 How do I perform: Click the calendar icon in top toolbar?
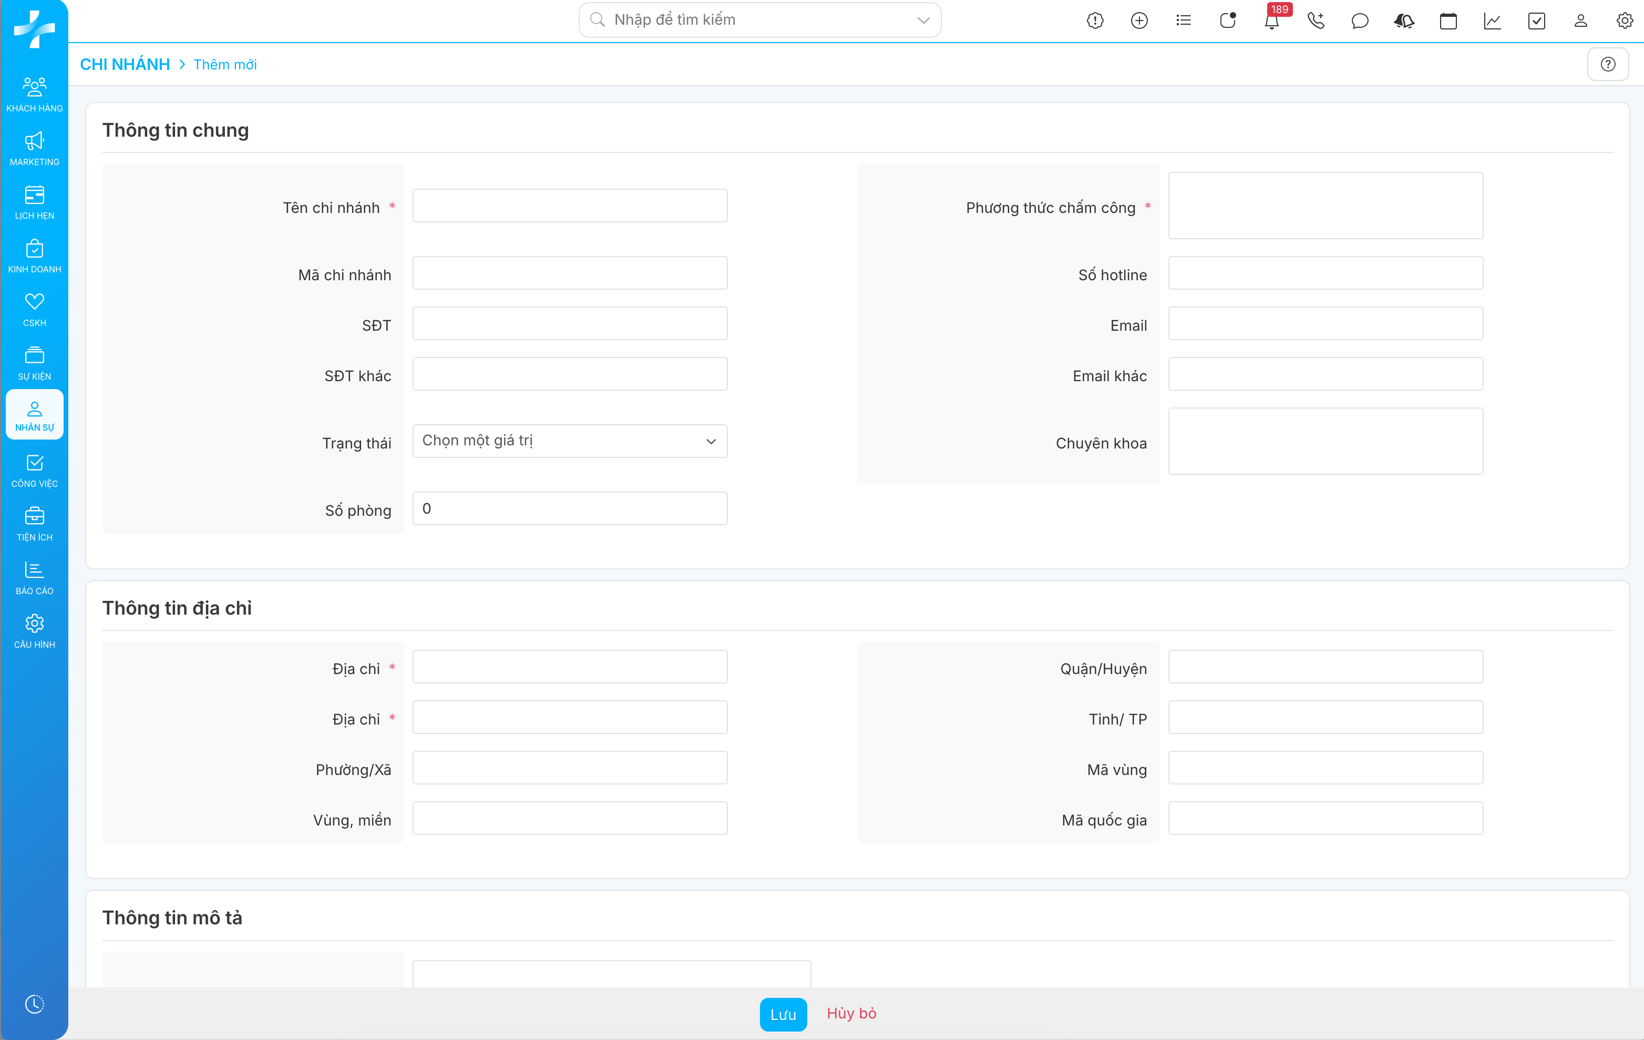tap(1448, 21)
